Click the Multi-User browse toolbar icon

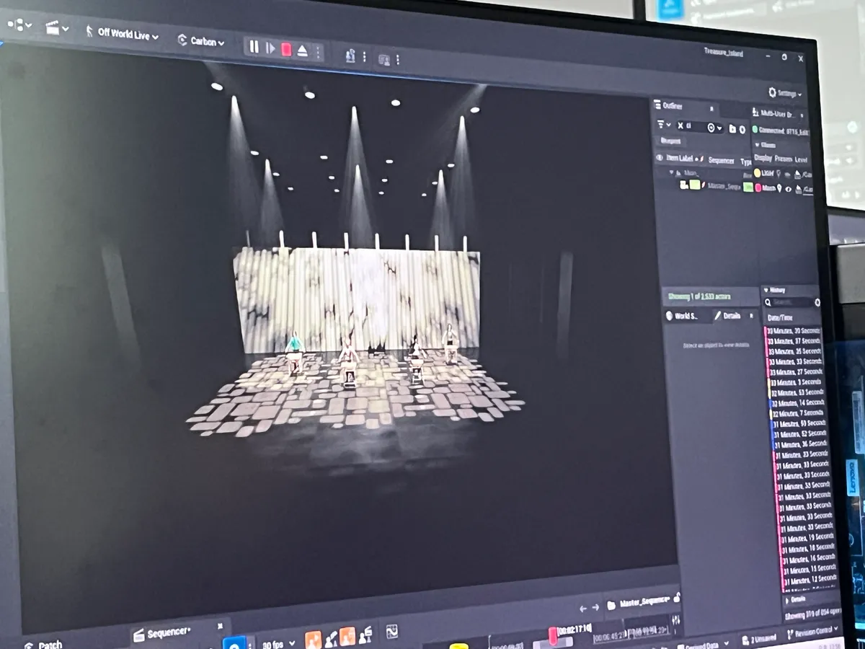pyautogui.click(x=350, y=56)
